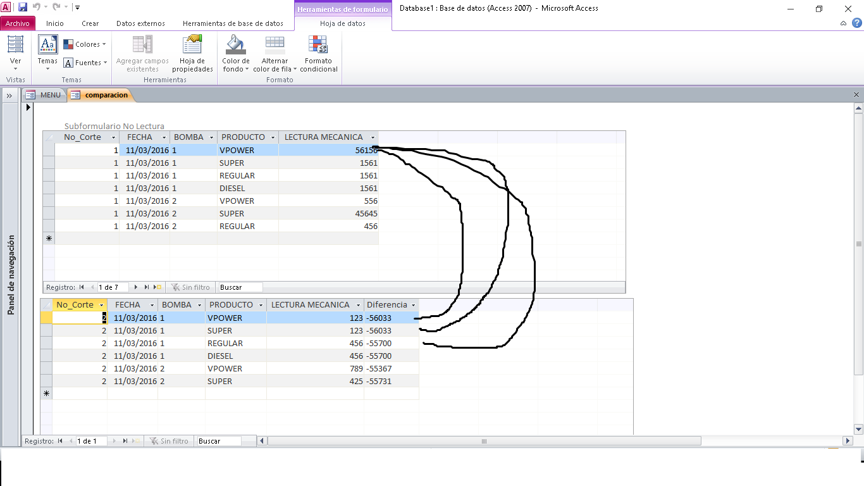Click the Redo icon in quick access toolbar
The width and height of the screenshot is (864, 486).
56,8
